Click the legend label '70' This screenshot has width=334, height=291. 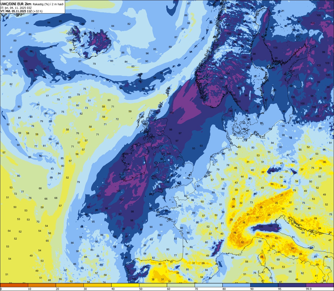coord(196,289)
